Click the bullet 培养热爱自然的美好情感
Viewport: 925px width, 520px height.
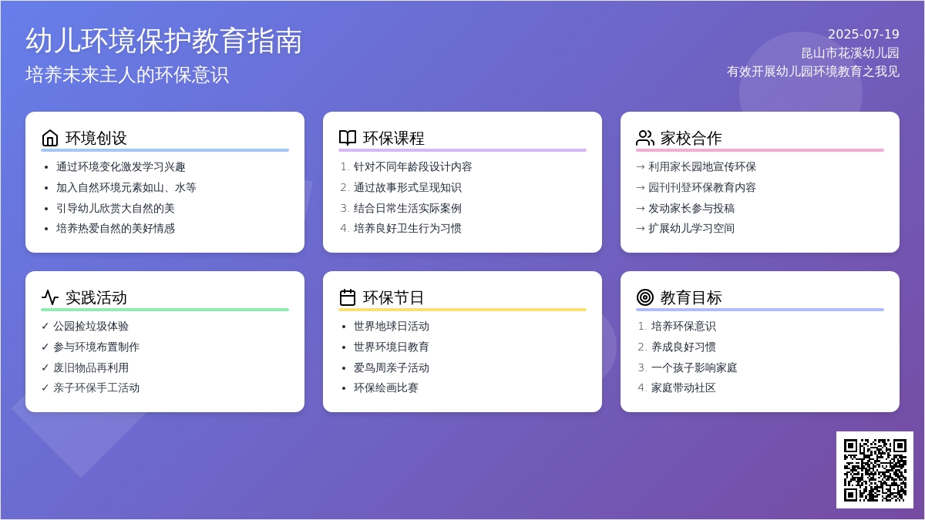tap(116, 228)
